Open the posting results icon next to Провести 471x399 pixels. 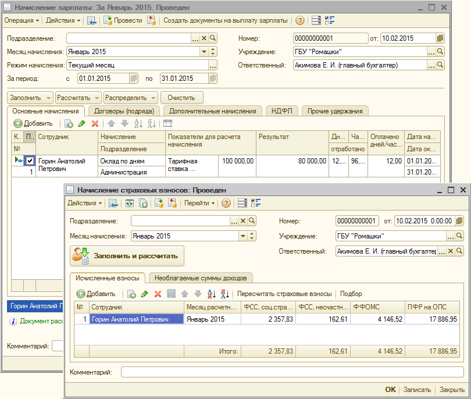click(151, 20)
